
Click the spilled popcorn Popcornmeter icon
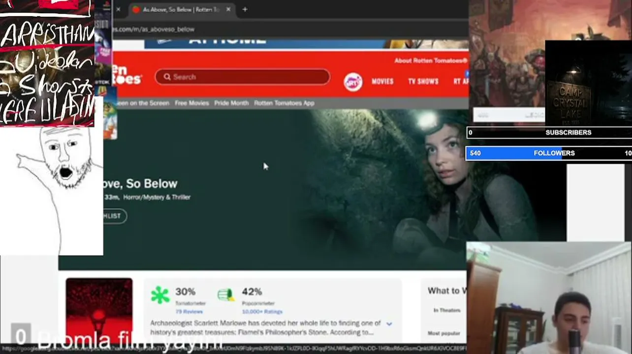(225, 295)
